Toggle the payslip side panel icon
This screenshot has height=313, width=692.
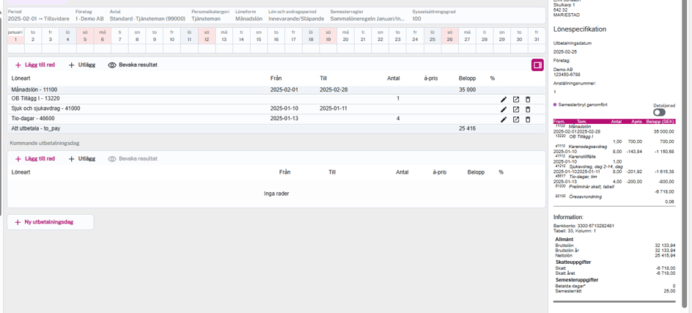(x=537, y=65)
